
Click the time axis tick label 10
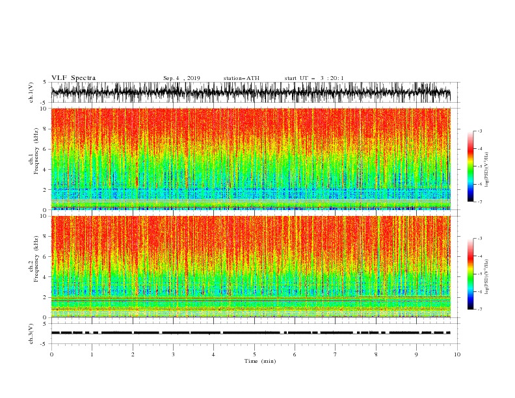tap(457, 354)
